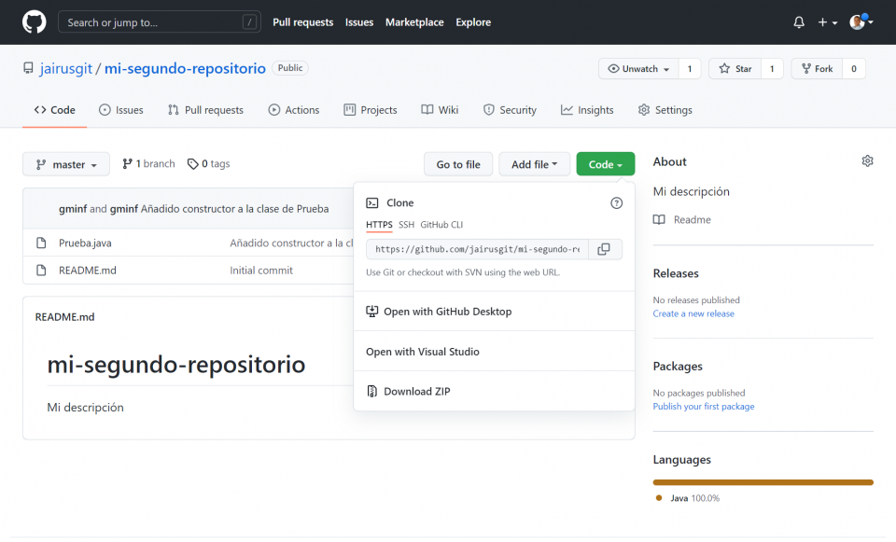Click the Unwatch button
This screenshot has height=542, width=896.
click(638, 68)
